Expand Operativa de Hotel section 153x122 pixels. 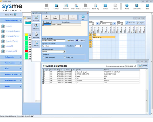pyautogui.click(x=11, y=75)
